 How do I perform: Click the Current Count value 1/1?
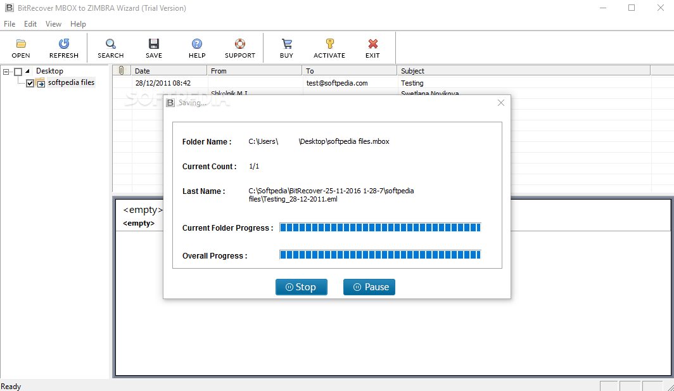(x=254, y=166)
